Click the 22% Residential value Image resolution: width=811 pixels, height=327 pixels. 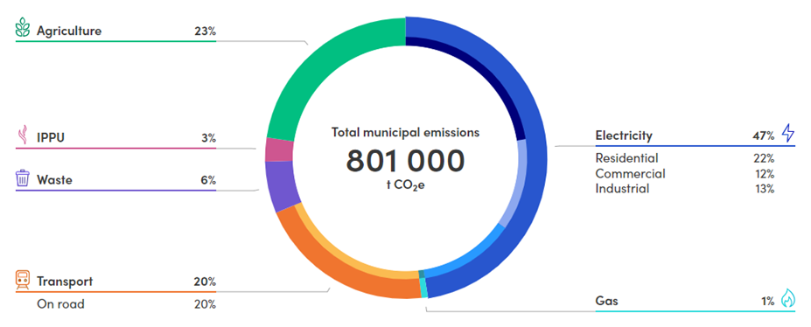coord(764,157)
